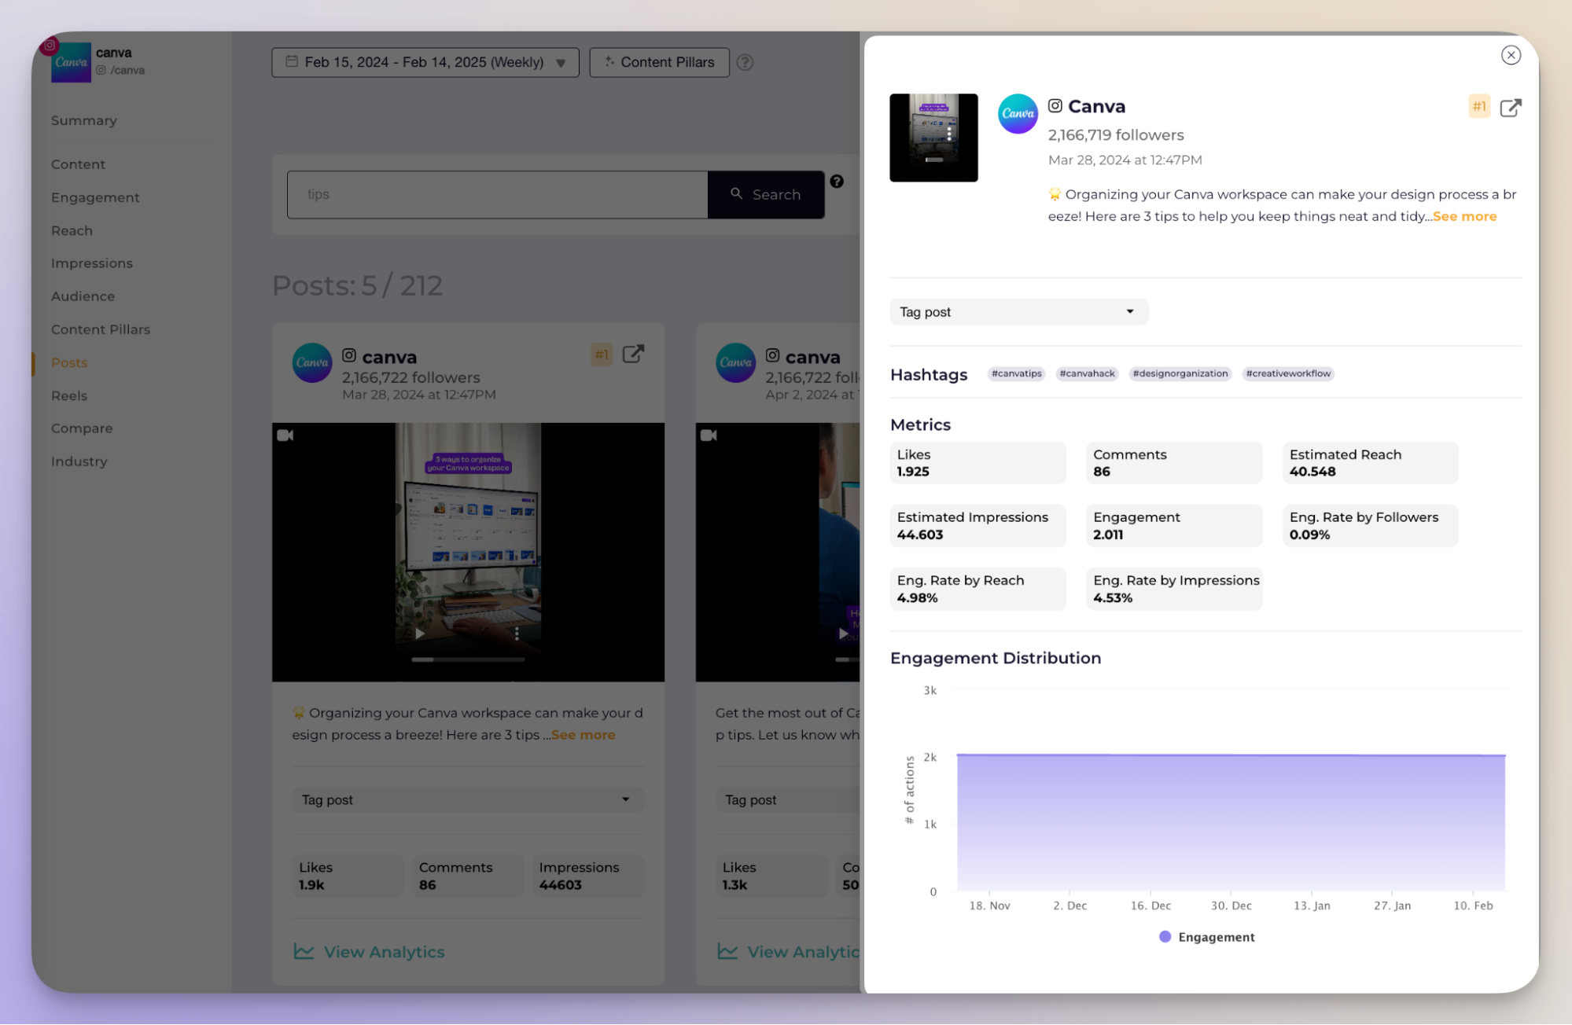The width and height of the screenshot is (1572, 1025).
Task: Click Eng. Rate by Followers 0.09%
Action: pyautogui.click(x=1370, y=526)
